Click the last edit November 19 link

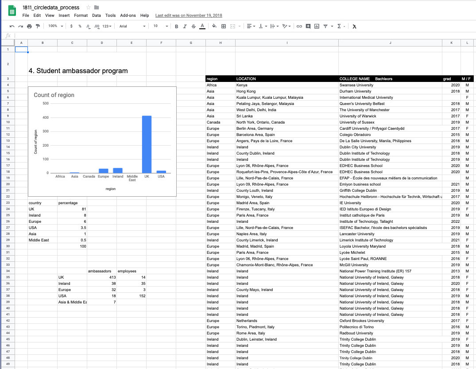[x=189, y=16]
